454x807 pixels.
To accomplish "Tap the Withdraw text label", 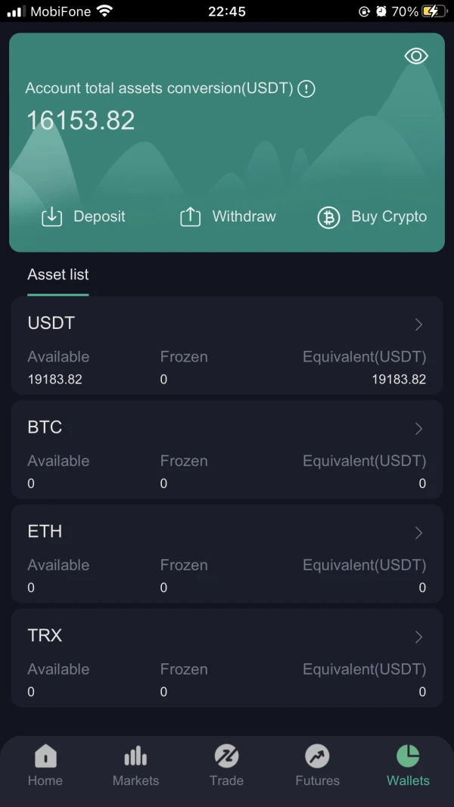I will (x=244, y=216).
